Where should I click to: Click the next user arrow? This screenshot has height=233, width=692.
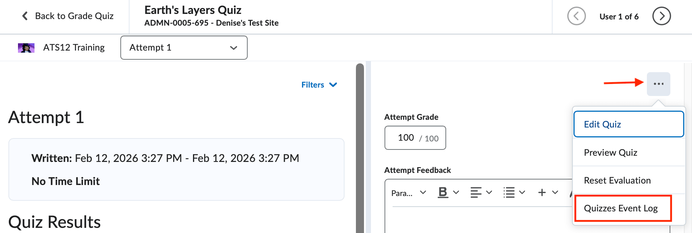click(x=661, y=16)
